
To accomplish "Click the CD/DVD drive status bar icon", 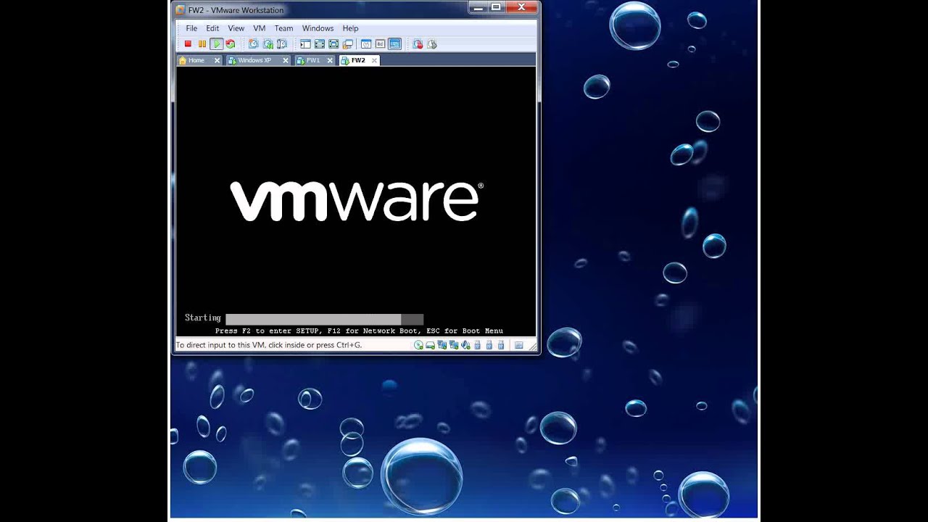I will [x=418, y=345].
